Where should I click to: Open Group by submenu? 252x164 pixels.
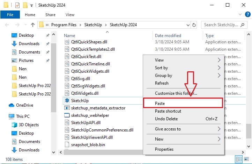184,76
